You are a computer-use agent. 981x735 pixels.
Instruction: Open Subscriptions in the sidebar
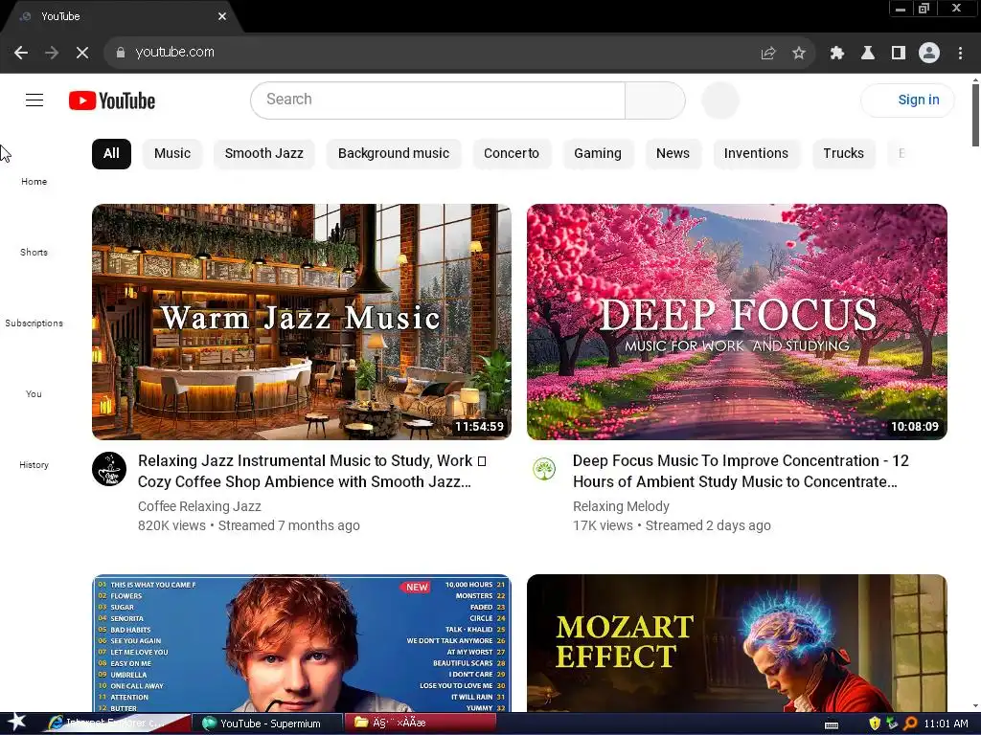pyautogui.click(x=34, y=323)
